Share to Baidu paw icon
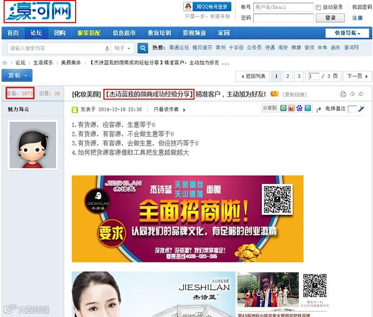Screen dimensions: 373x317 [x=299, y=108]
